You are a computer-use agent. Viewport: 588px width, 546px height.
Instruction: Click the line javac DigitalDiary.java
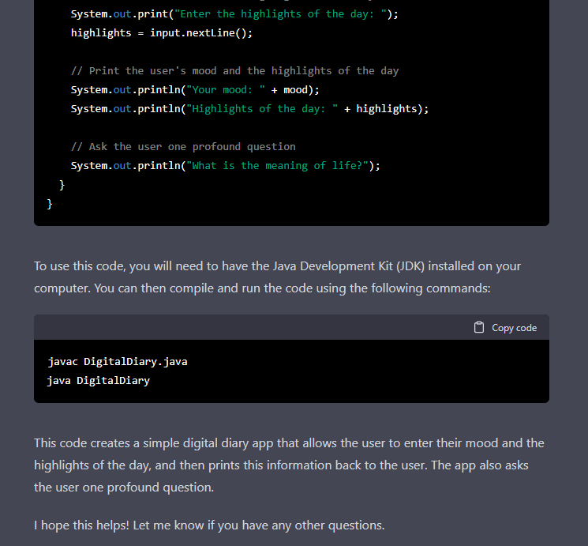point(118,362)
